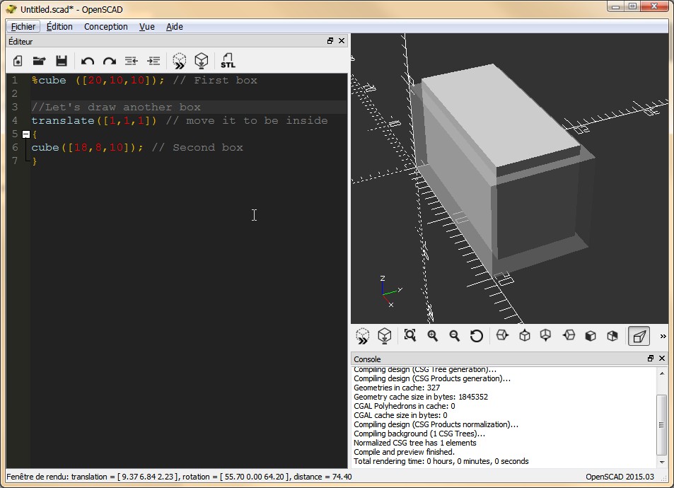Click the second cube code on line 6

pos(87,148)
